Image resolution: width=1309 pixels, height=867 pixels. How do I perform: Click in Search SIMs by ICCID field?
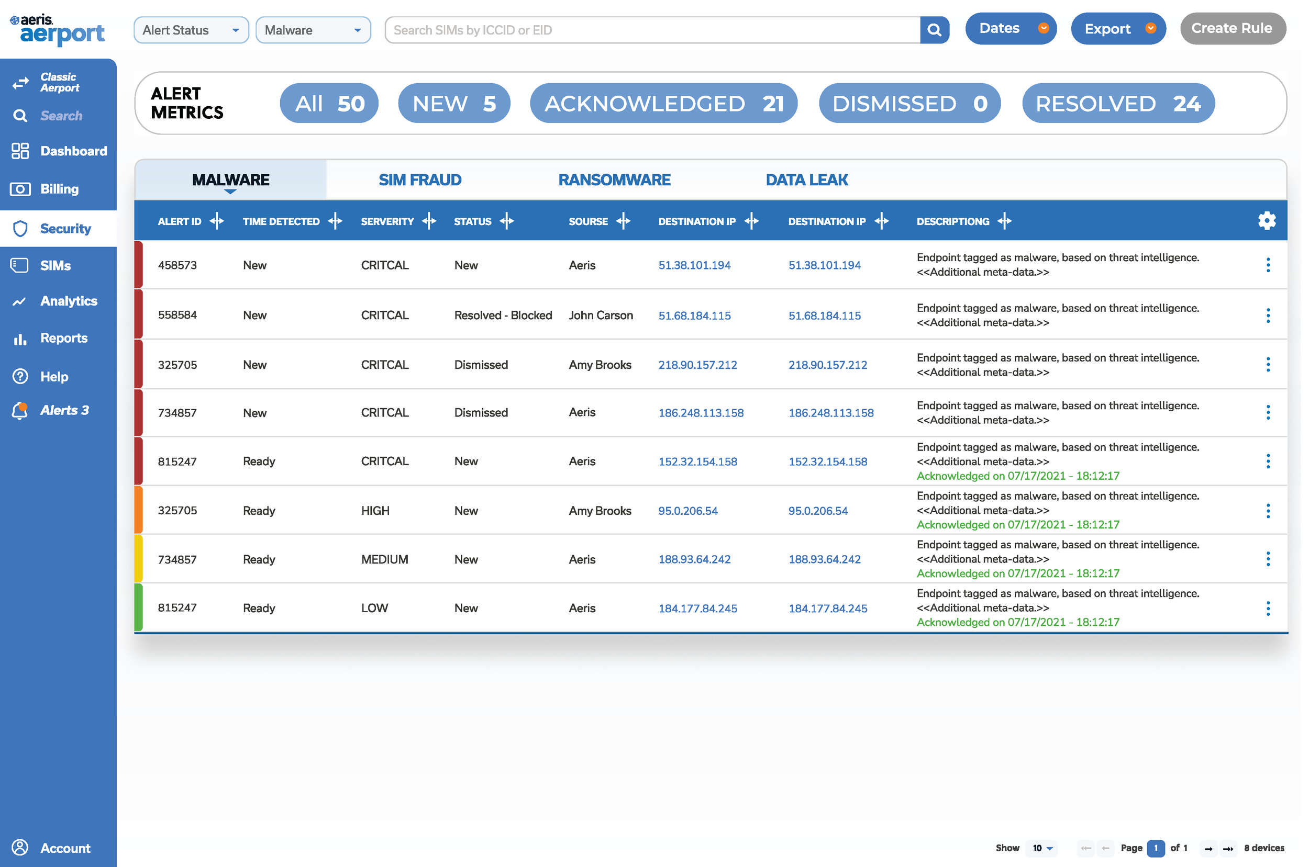652,30
